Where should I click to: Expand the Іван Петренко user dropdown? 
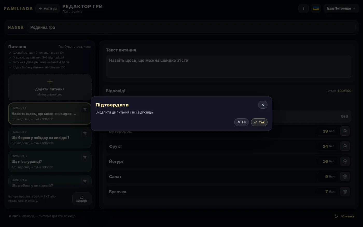pyautogui.click(x=341, y=9)
